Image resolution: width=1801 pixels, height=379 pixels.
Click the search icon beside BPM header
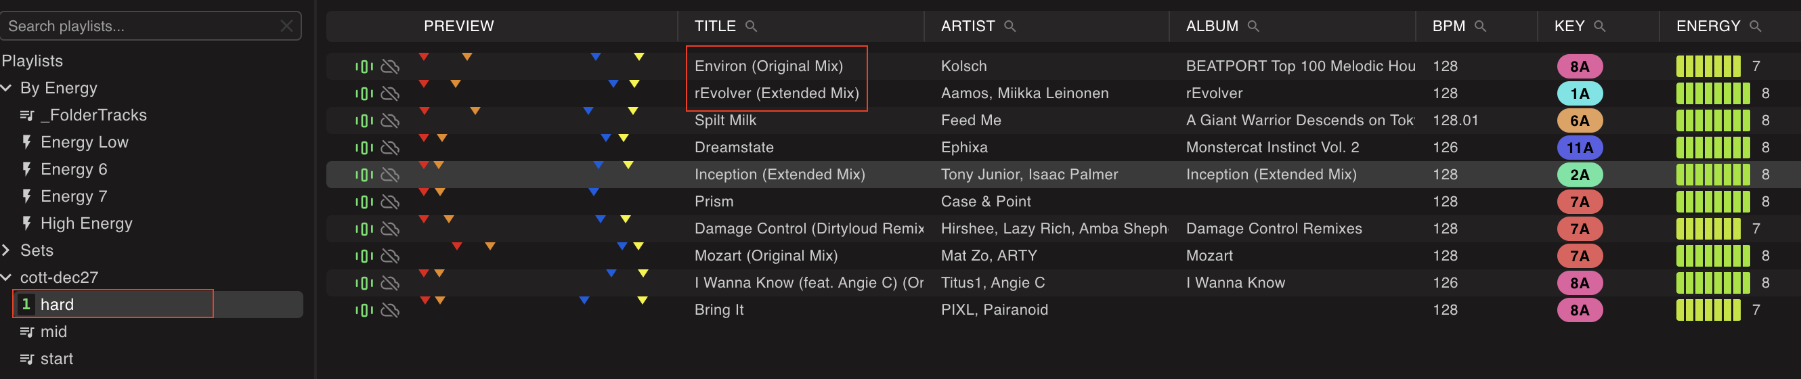[1479, 26]
